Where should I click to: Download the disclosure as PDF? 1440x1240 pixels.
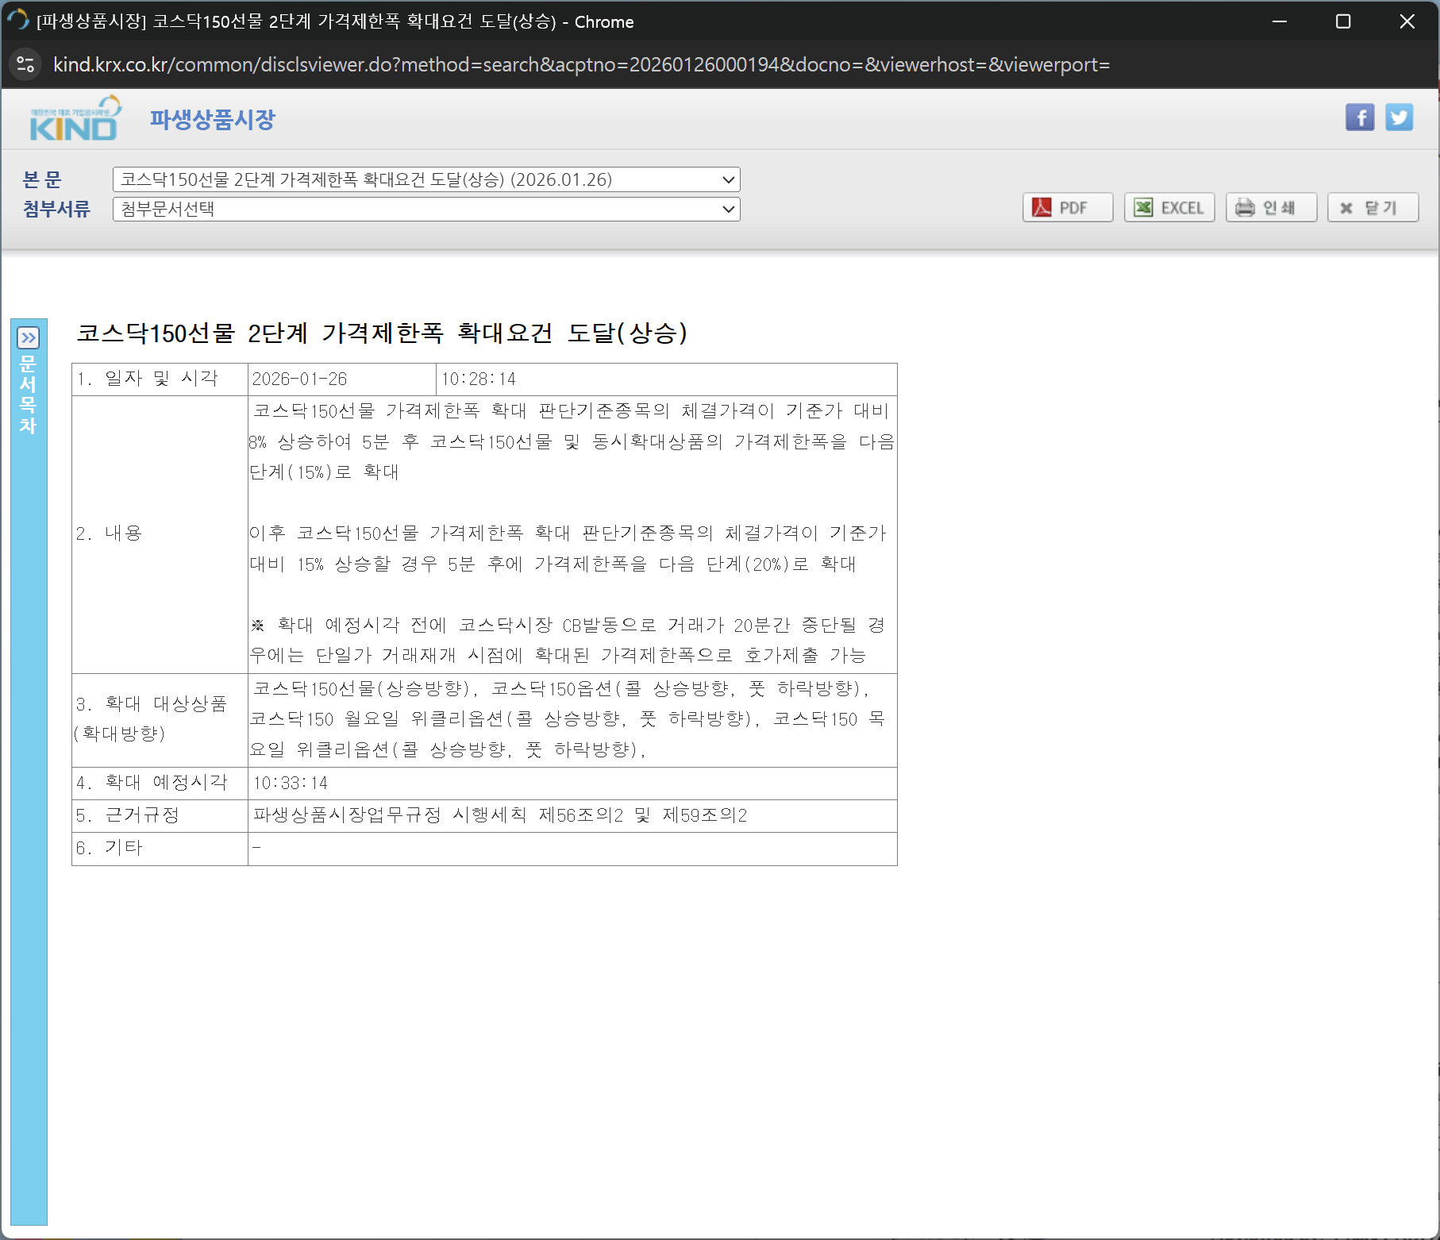(1067, 208)
